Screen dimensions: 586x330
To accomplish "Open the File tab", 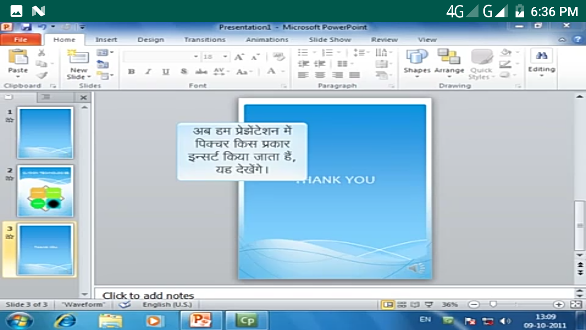I will click(21, 40).
